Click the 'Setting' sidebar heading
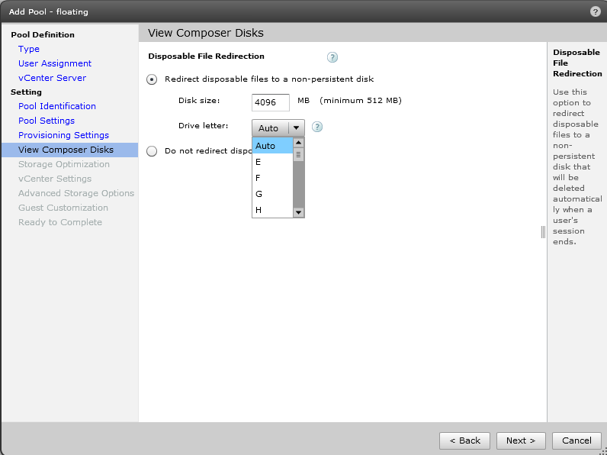This screenshot has width=607, height=455. 26,92
